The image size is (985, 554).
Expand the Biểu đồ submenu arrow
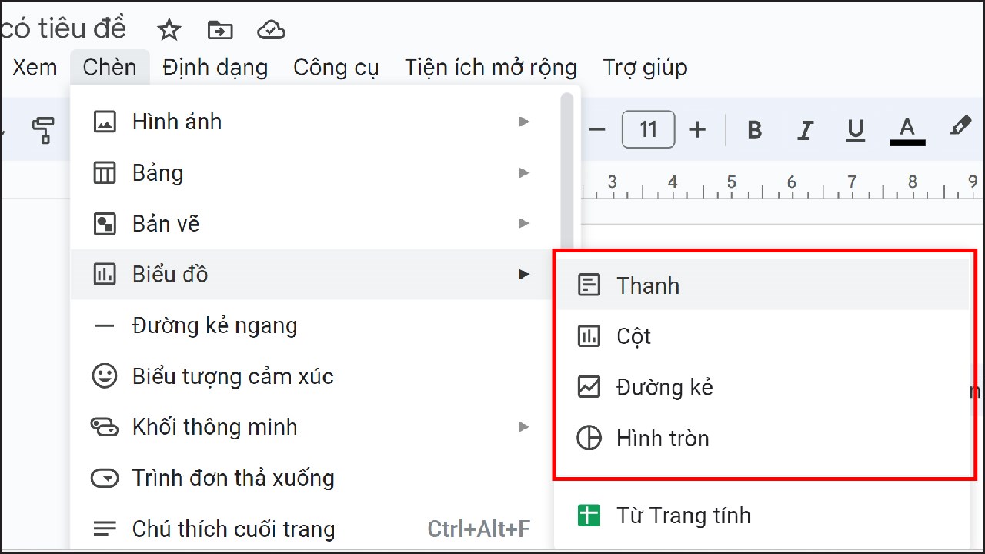(524, 274)
